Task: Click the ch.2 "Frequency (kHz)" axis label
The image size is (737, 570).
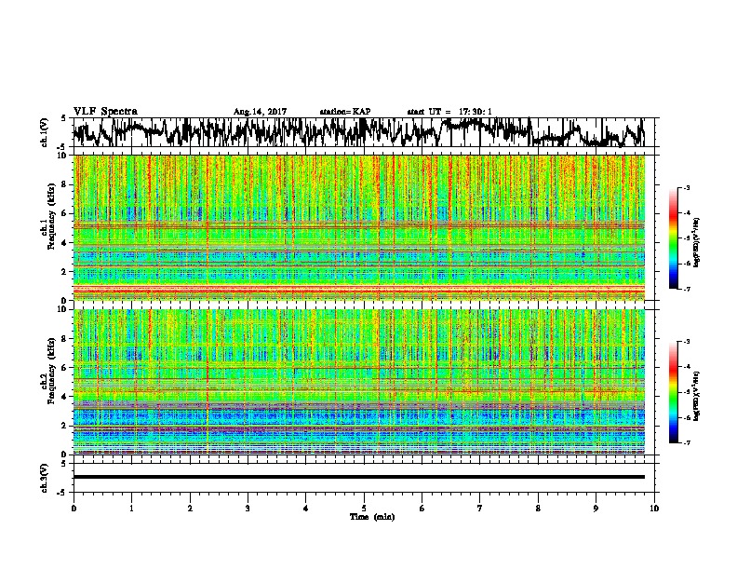Action: click(x=51, y=371)
